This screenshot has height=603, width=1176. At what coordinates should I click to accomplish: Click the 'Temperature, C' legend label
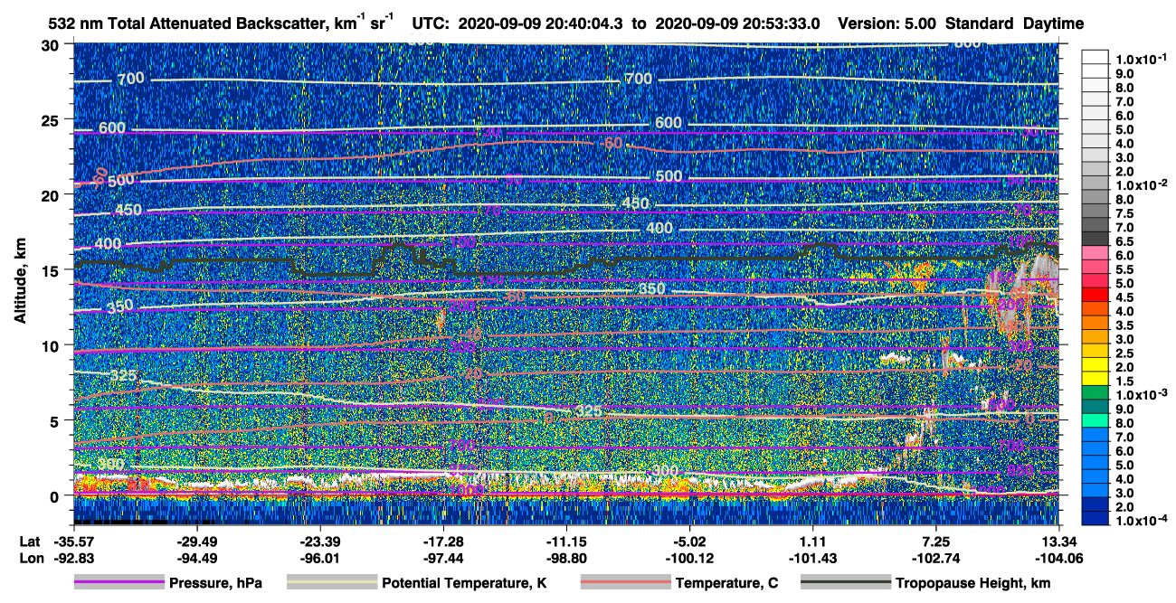pos(726,583)
